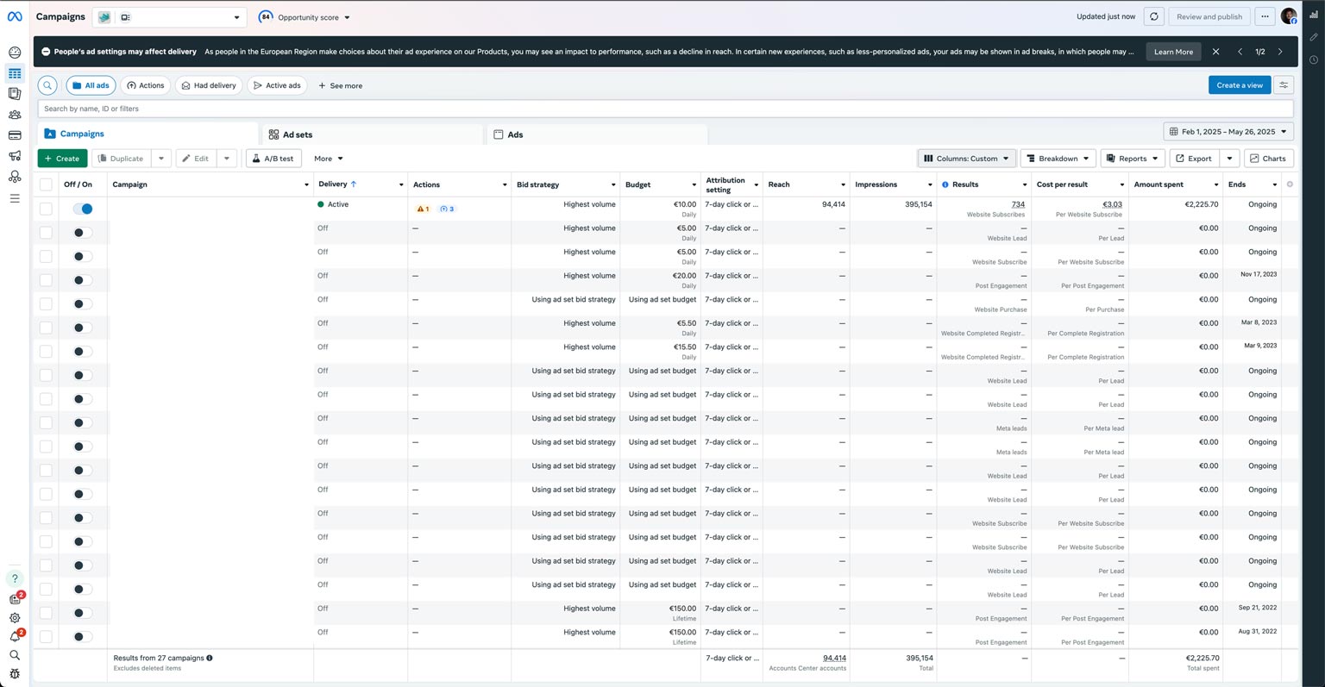This screenshot has height=687, width=1325.
Task: Open the Export options arrow
Action: click(1230, 159)
